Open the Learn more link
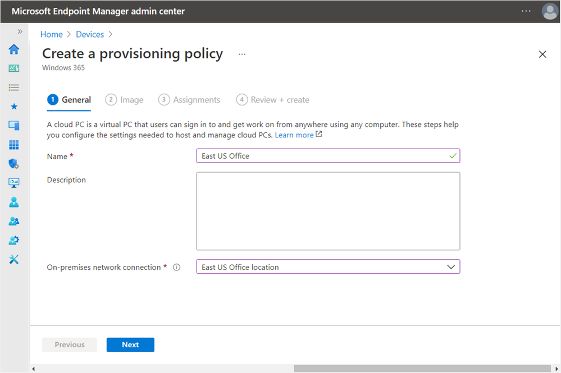Viewport: 561px width, 373px height. click(x=294, y=135)
